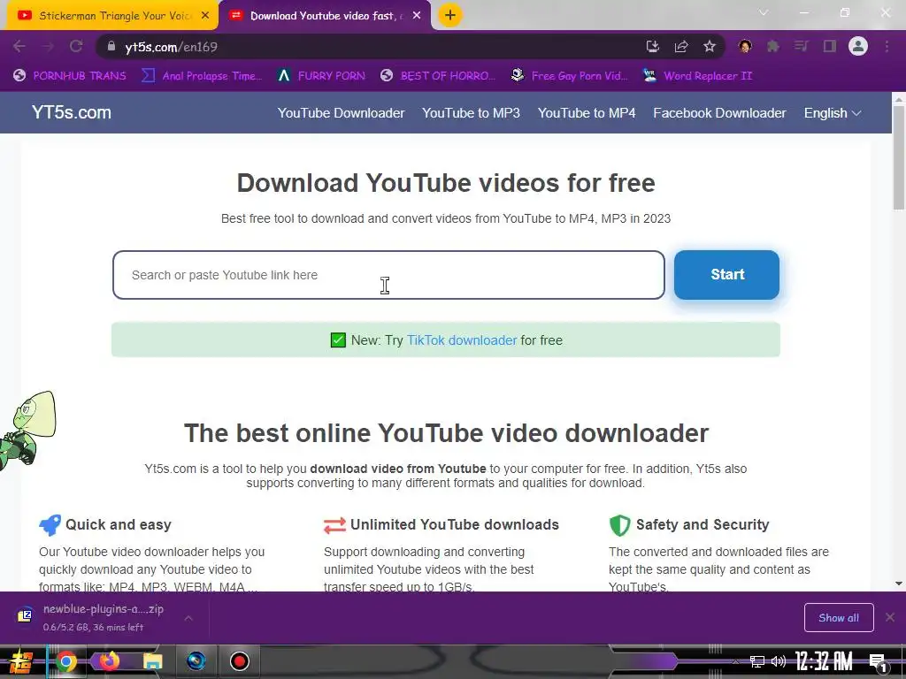The height and width of the screenshot is (679, 906).
Task: Open the network tray icon
Action: tap(757, 661)
